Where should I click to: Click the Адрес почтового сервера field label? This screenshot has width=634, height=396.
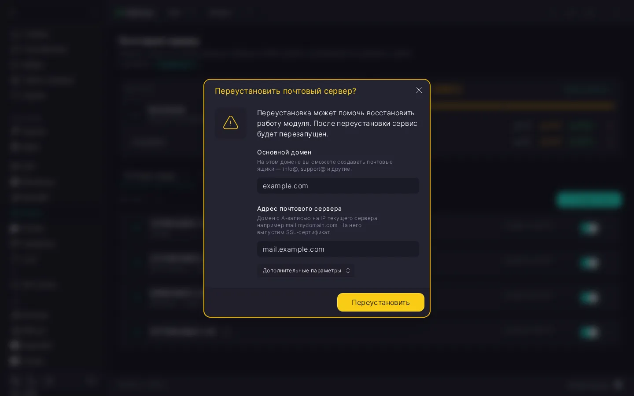point(299,209)
